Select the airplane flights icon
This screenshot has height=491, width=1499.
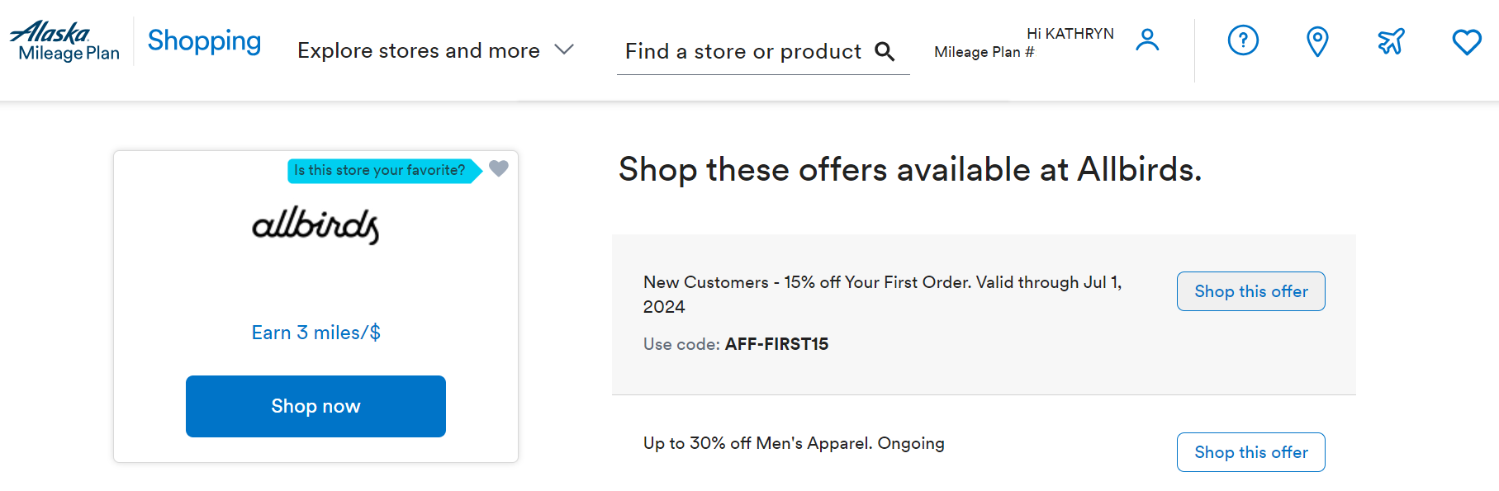point(1391,41)
